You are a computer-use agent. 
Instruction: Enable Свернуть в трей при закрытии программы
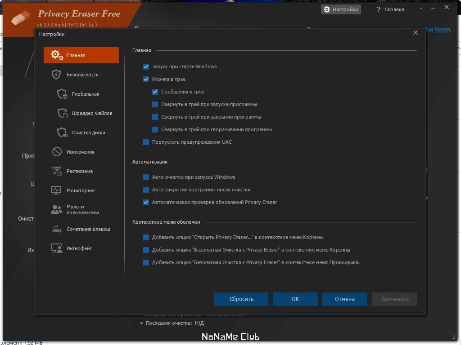pyautogui.click(x=155, y=117)
